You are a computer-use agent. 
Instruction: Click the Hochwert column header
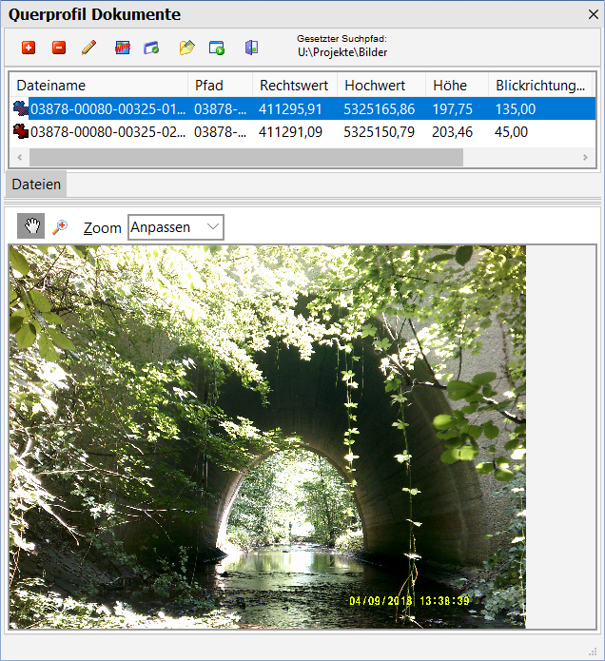click(x=381, y=86)
